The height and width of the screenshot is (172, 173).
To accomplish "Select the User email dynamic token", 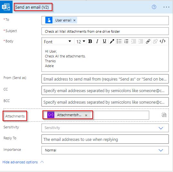I will click(61, 20).
